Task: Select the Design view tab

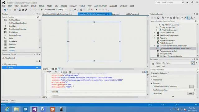Action: (48, 72)
